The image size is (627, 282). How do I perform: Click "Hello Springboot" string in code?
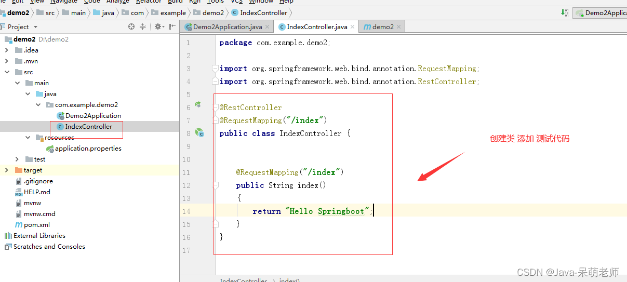click(327, 211)
